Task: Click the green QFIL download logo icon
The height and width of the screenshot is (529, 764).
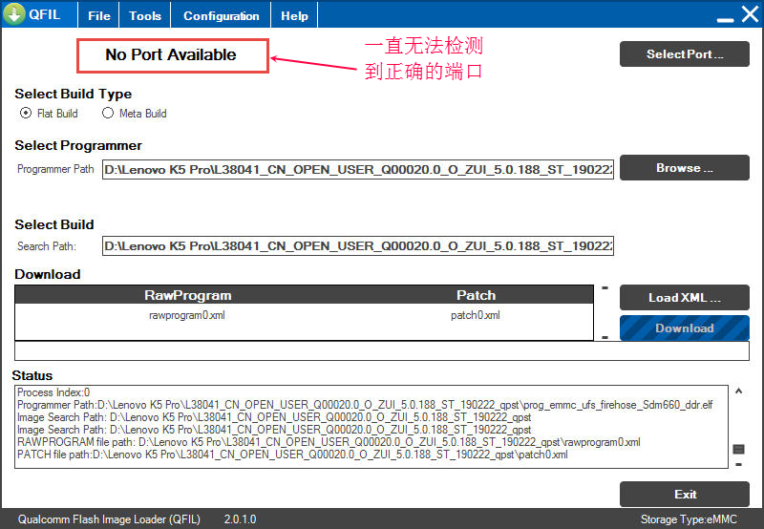Action: tap(14, 15)
